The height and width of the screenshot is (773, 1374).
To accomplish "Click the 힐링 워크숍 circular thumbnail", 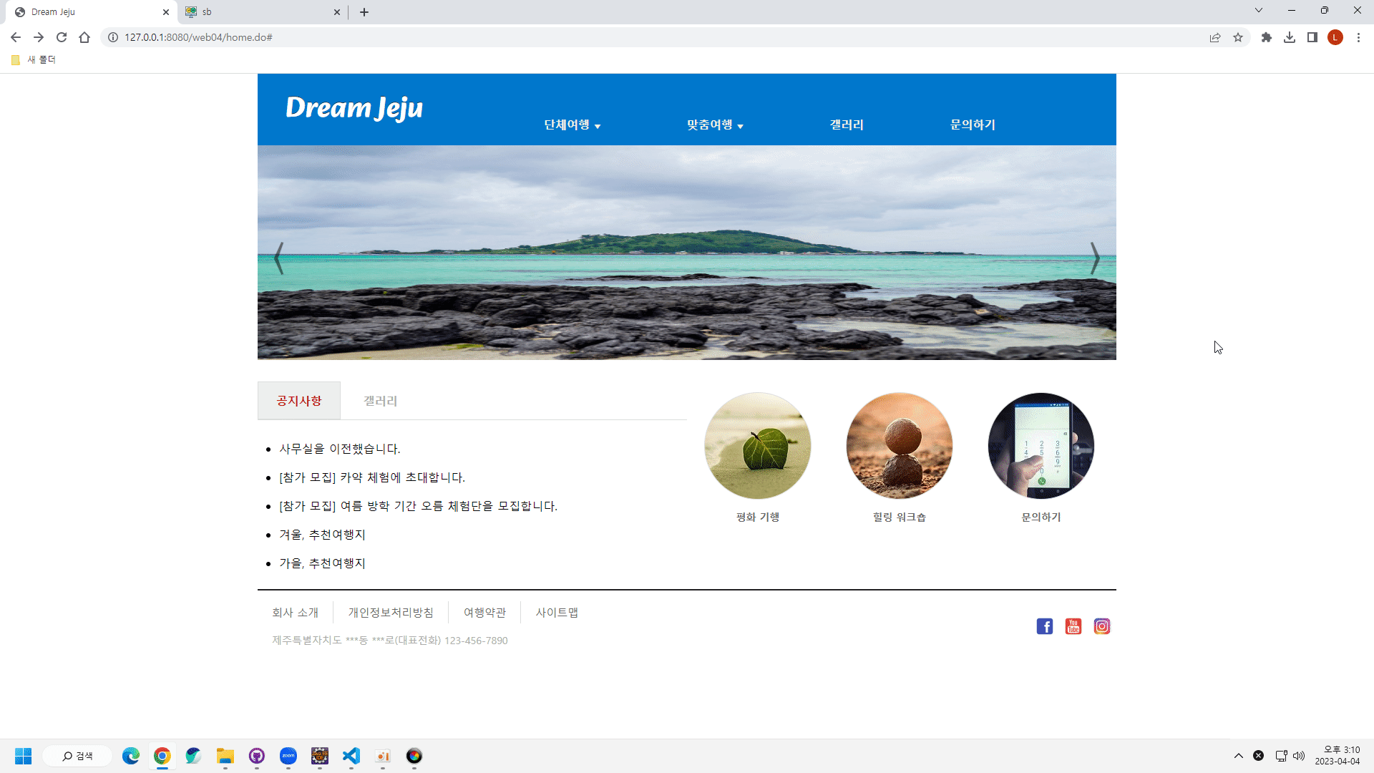I will tap(899, 445).
